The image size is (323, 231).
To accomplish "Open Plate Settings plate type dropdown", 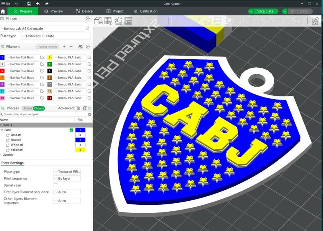I will tap(67, 172).
